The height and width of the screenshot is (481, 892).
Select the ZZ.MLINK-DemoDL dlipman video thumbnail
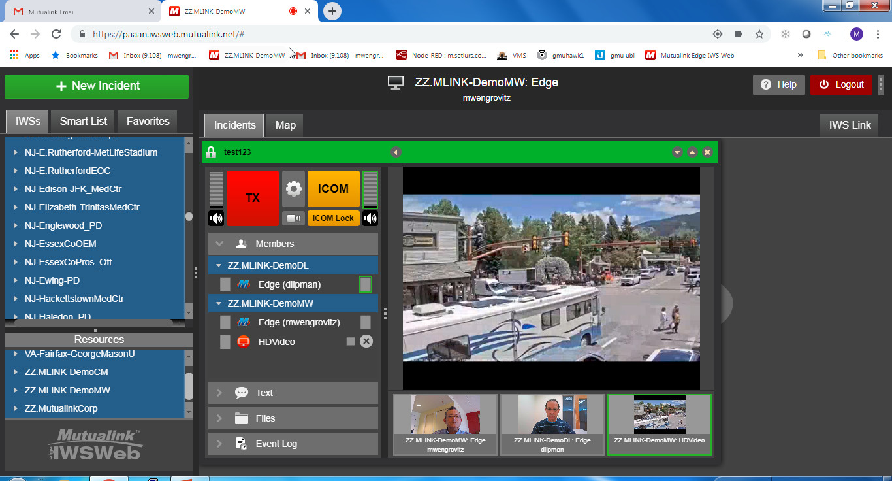coord(552,424)
